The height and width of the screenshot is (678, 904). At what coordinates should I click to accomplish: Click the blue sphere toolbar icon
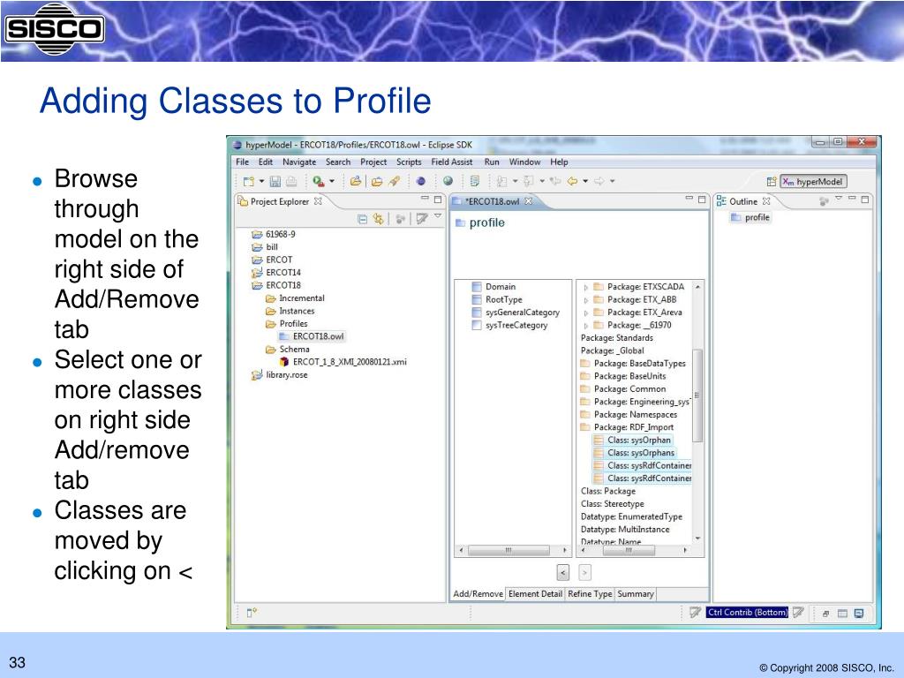click(x=421, y=182)
